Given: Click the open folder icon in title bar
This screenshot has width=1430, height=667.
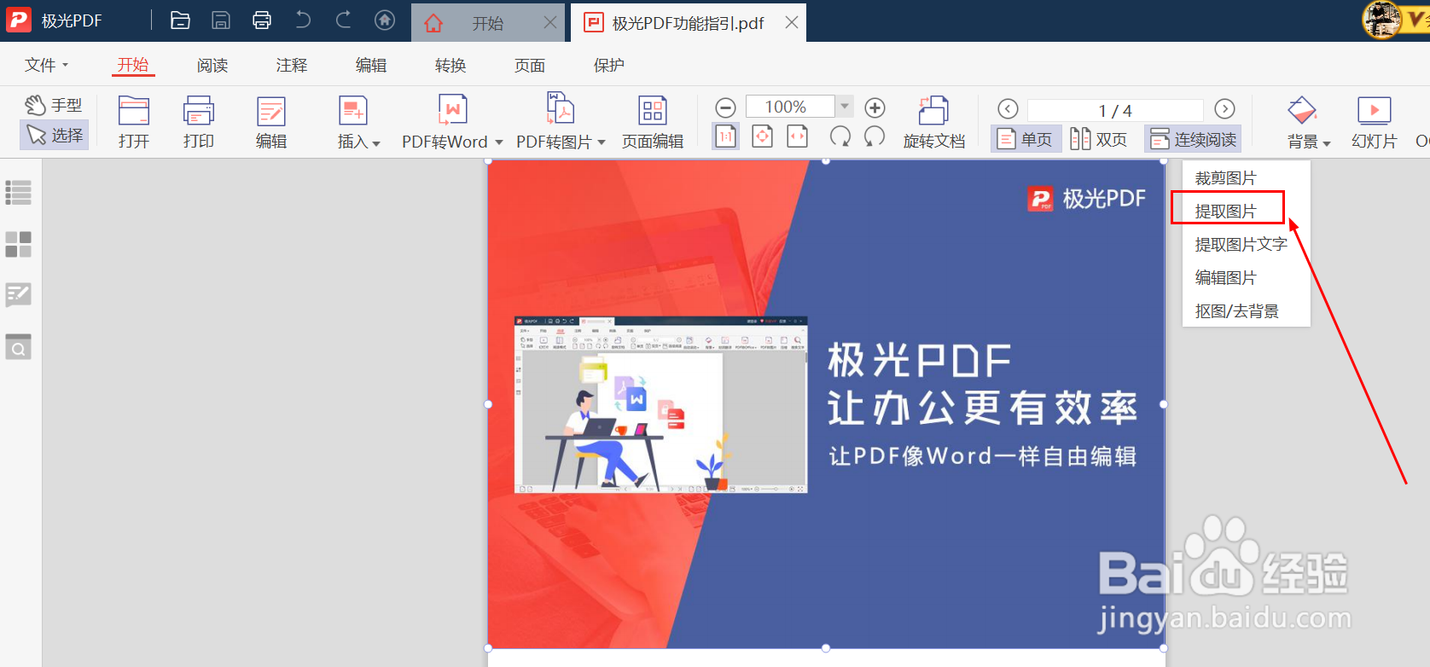Looking at the screenshot, I should tap(180, 20).
